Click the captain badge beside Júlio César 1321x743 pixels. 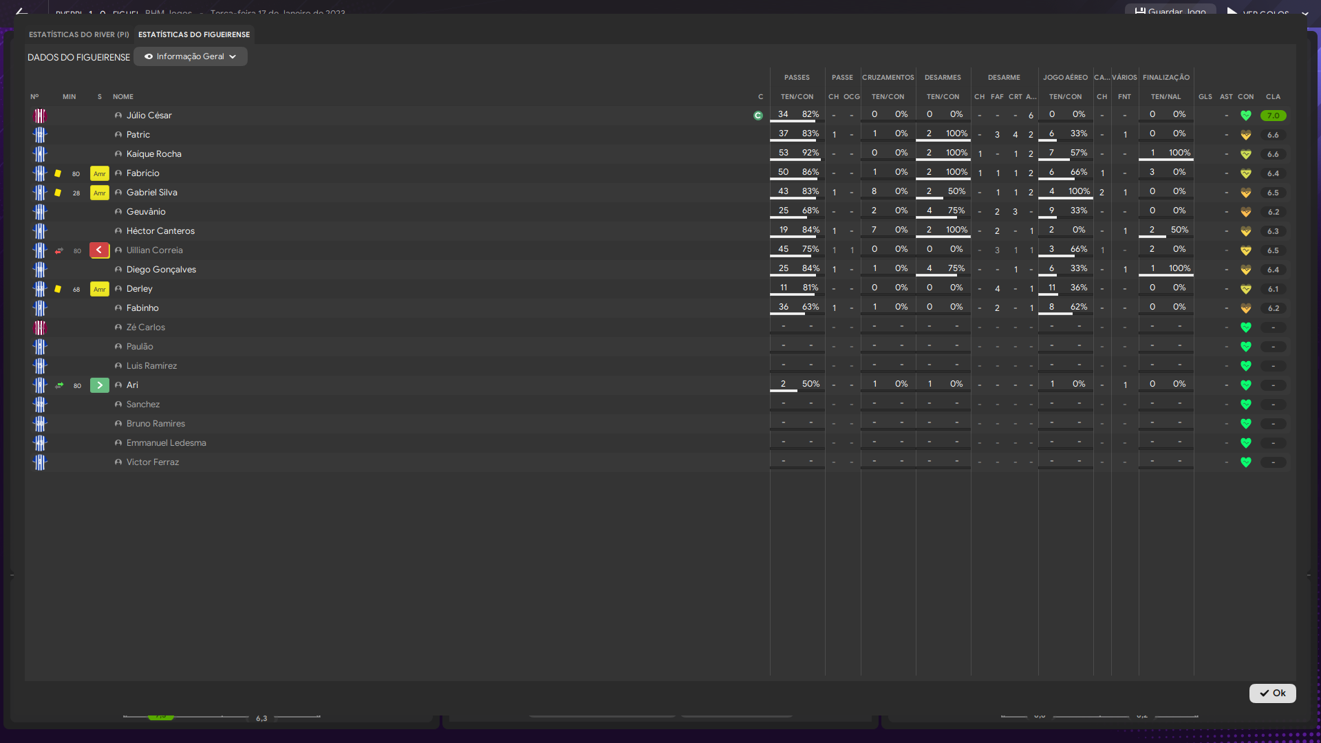point(758,116)
